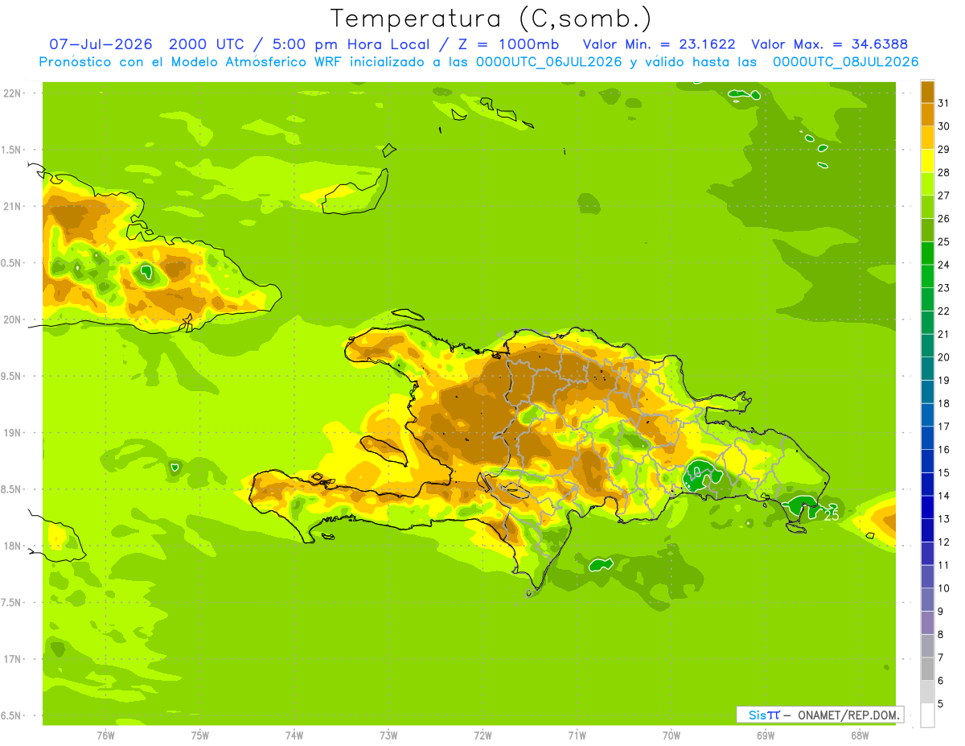965x746 pixels.
Task: Click the "15" legend value
Action: click(944, 472)
